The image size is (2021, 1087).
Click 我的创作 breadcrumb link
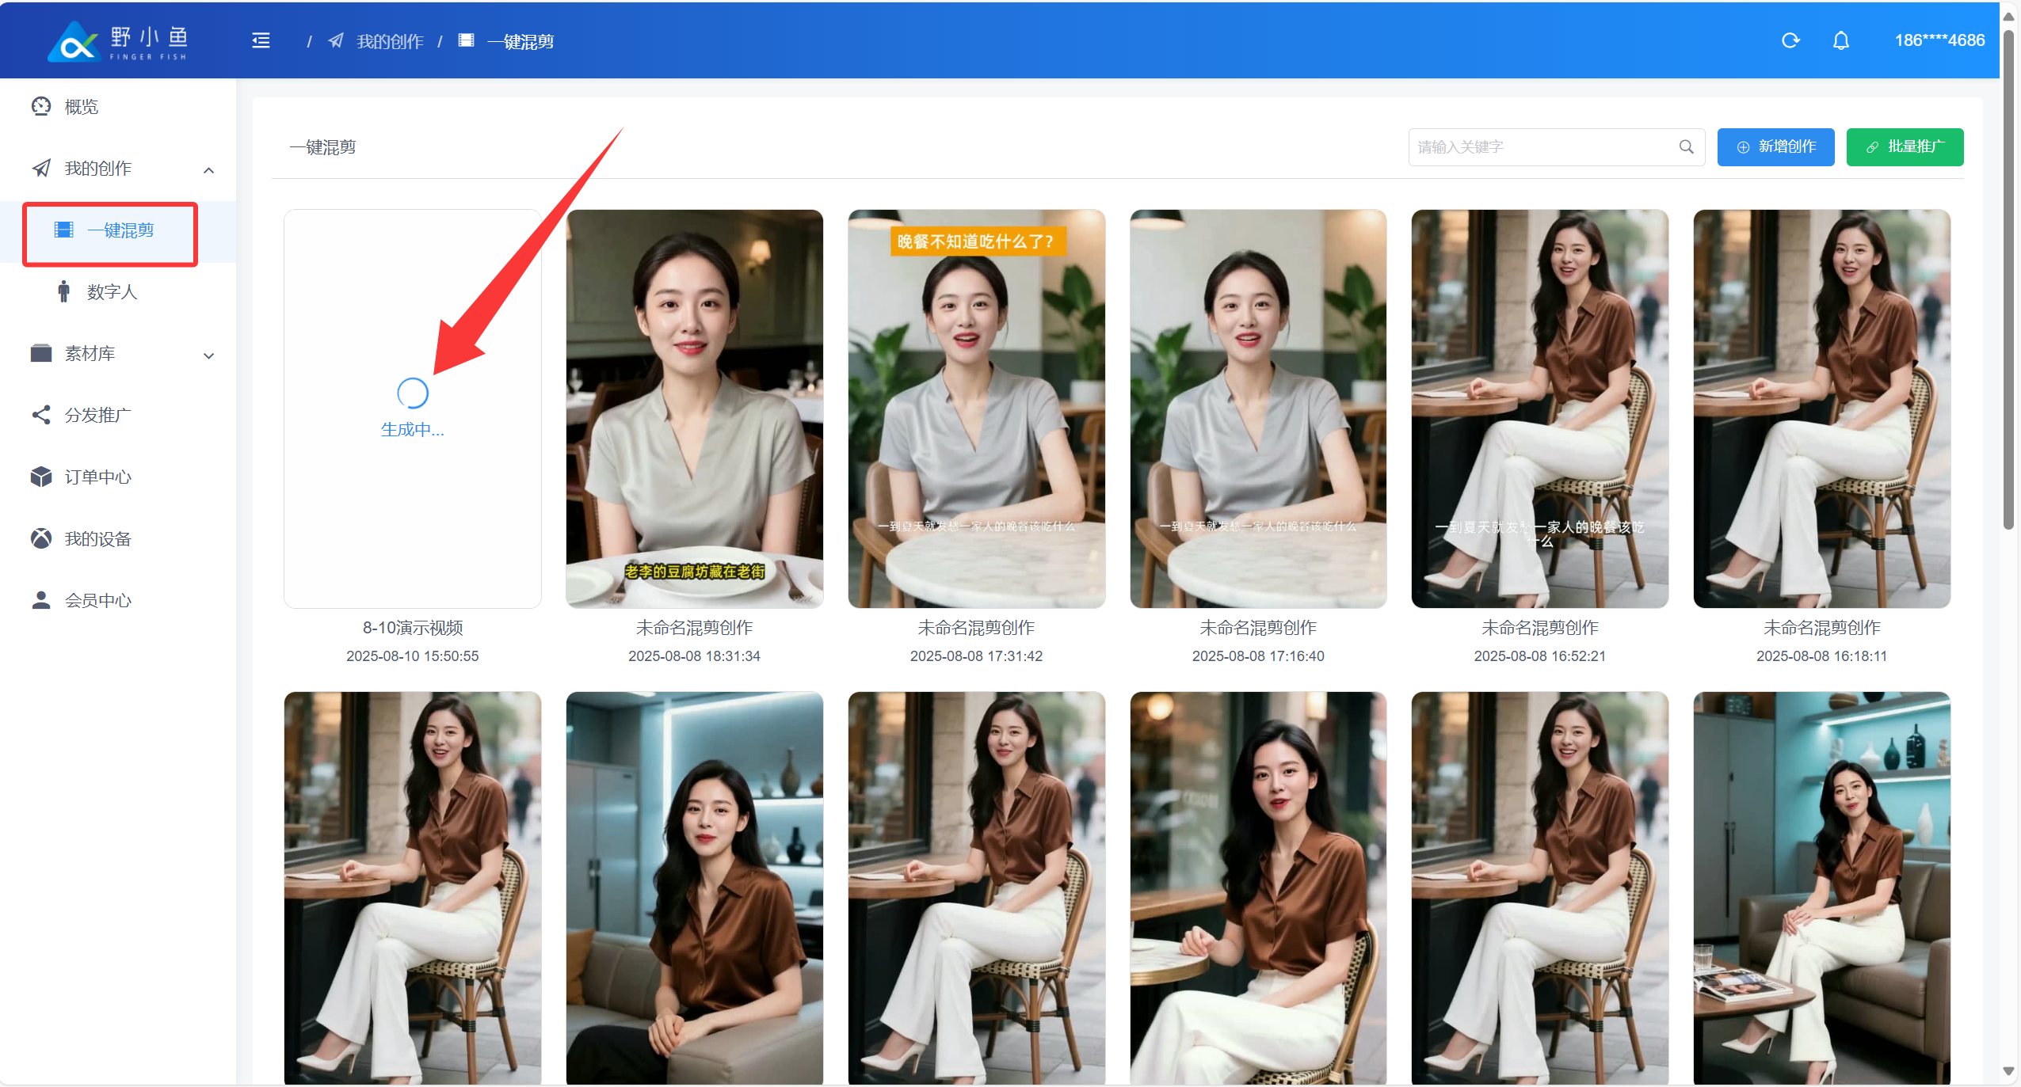tap(389, 41)
